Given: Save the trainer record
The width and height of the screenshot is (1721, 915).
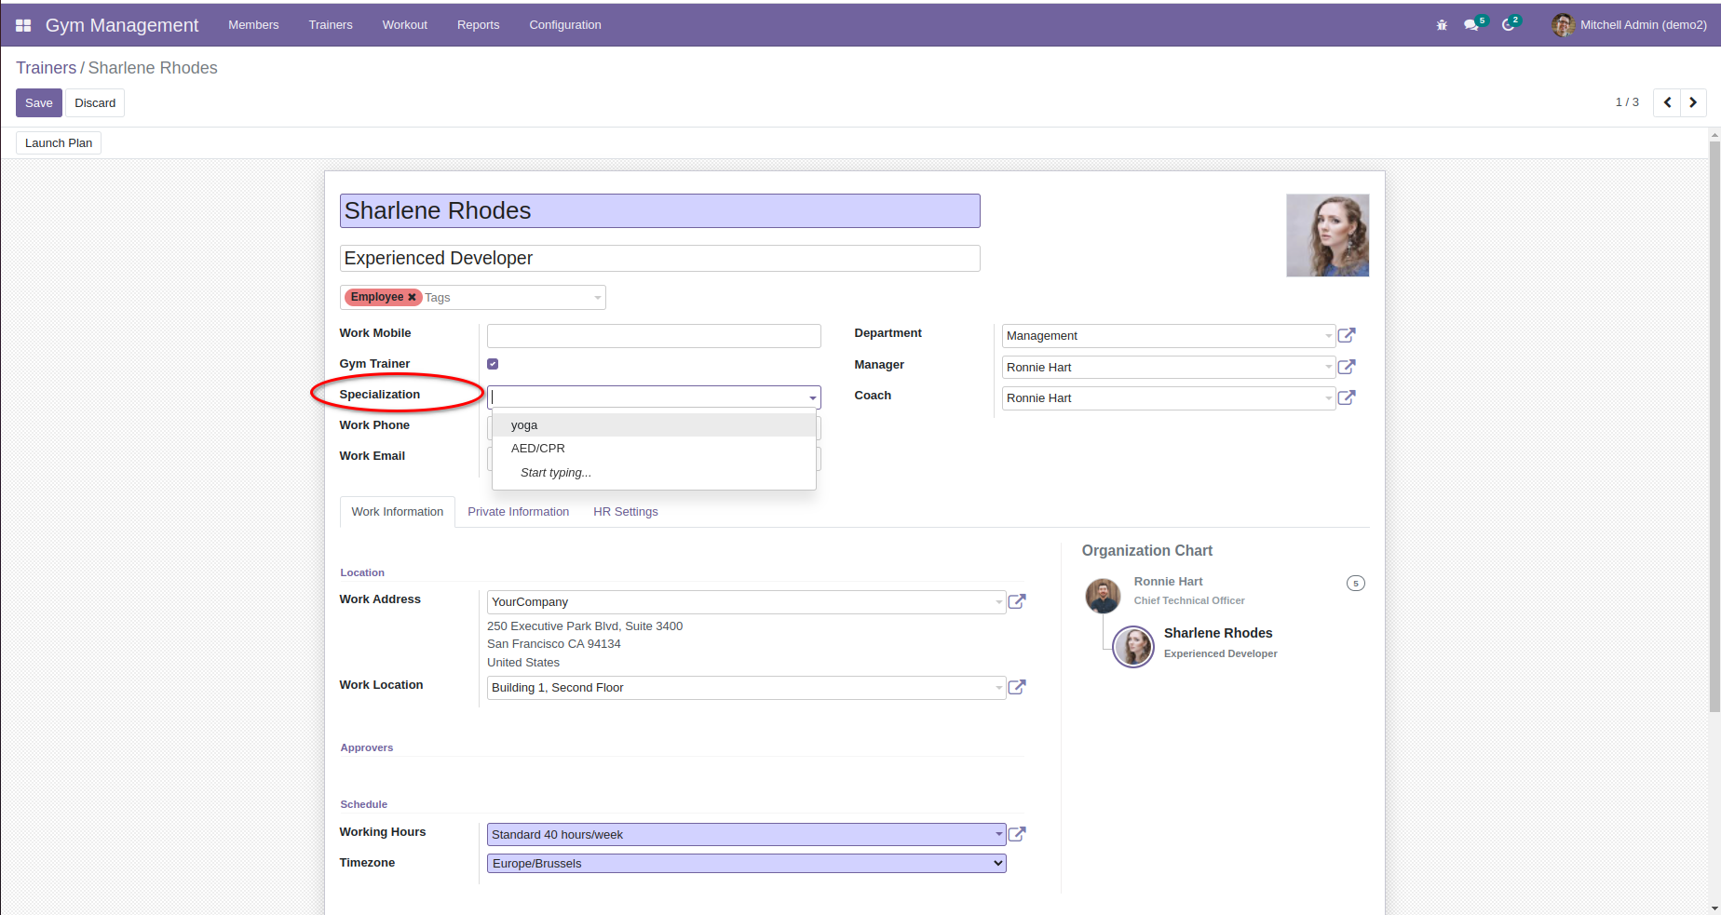Looking at the screenshot, I should [38, 102].
